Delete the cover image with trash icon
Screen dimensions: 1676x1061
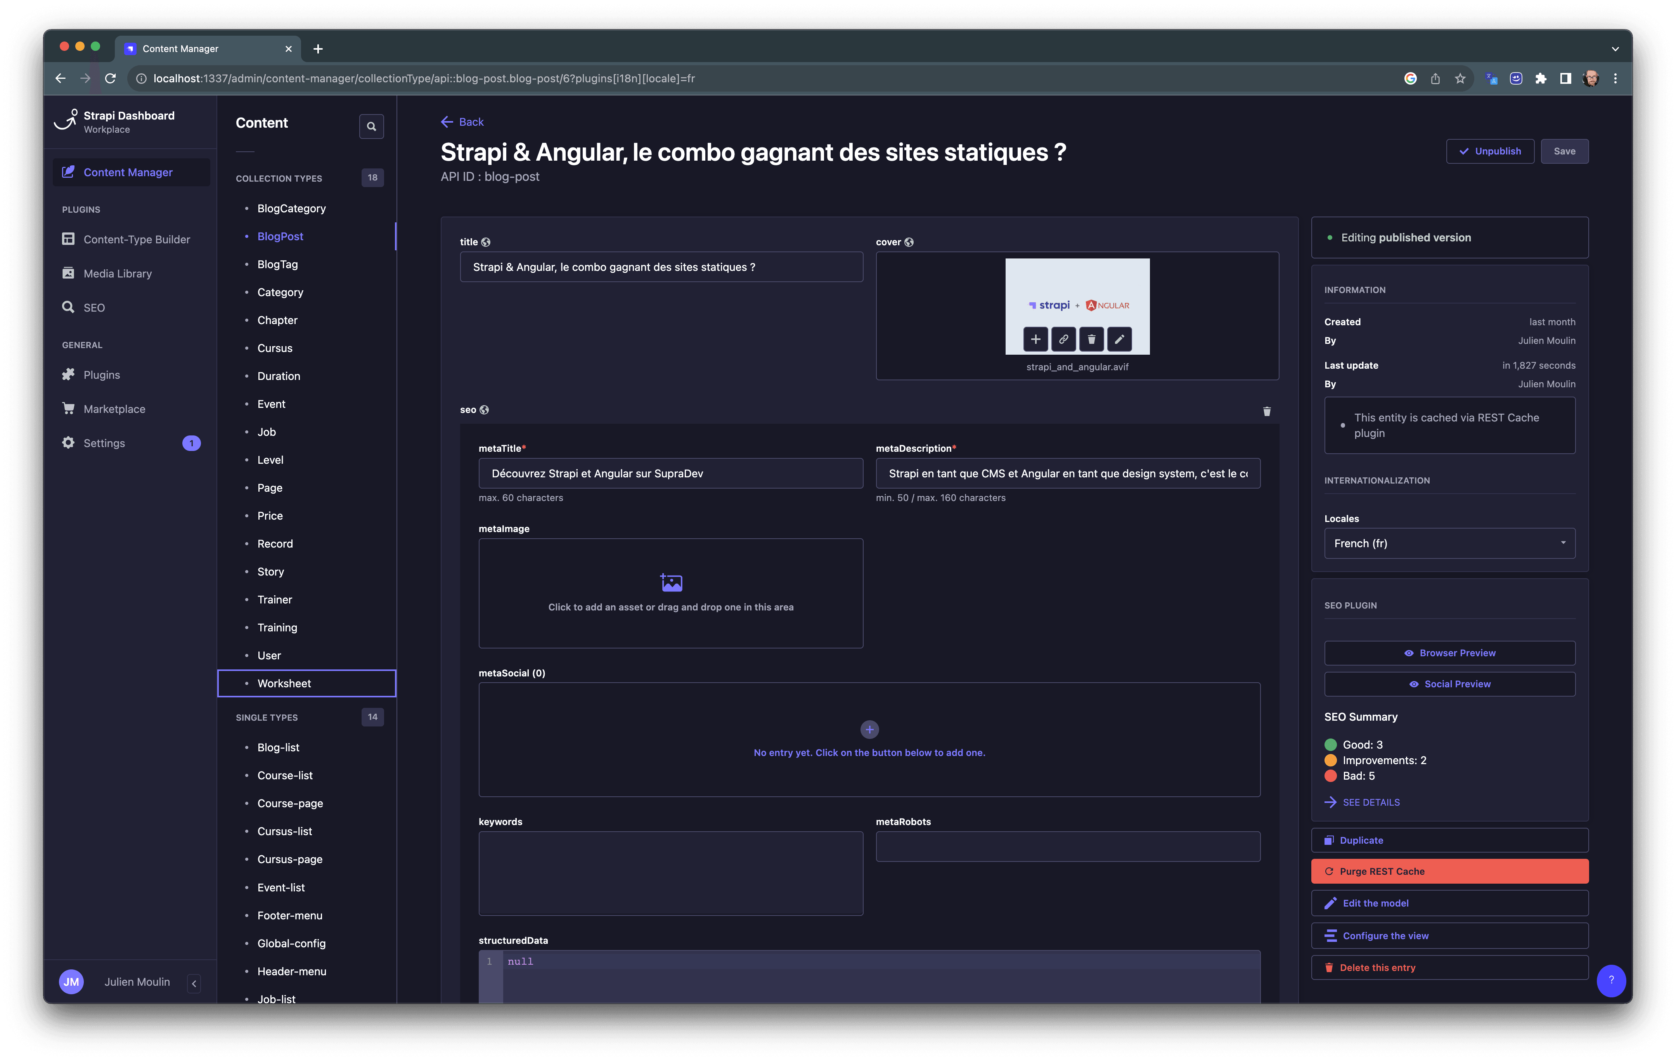1091,339
